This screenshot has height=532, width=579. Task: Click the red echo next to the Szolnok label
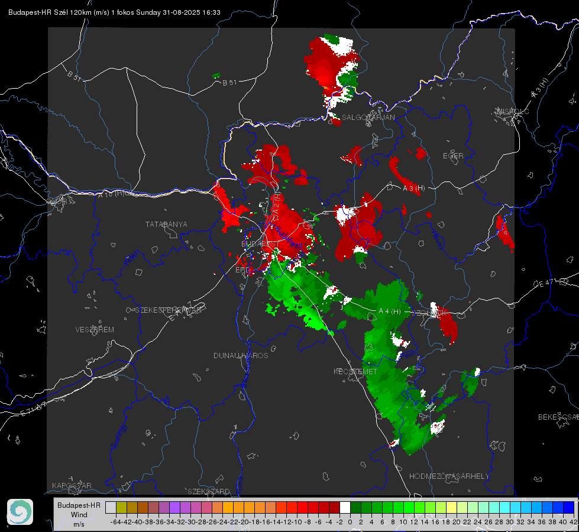click(448, 325)
